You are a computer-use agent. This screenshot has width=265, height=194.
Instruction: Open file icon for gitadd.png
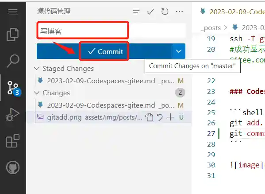[x=149, y=117]
